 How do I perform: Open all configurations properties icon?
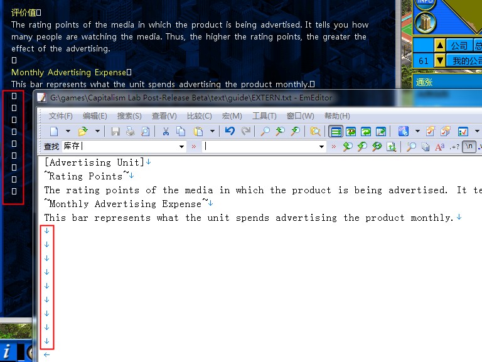[446, 132]
